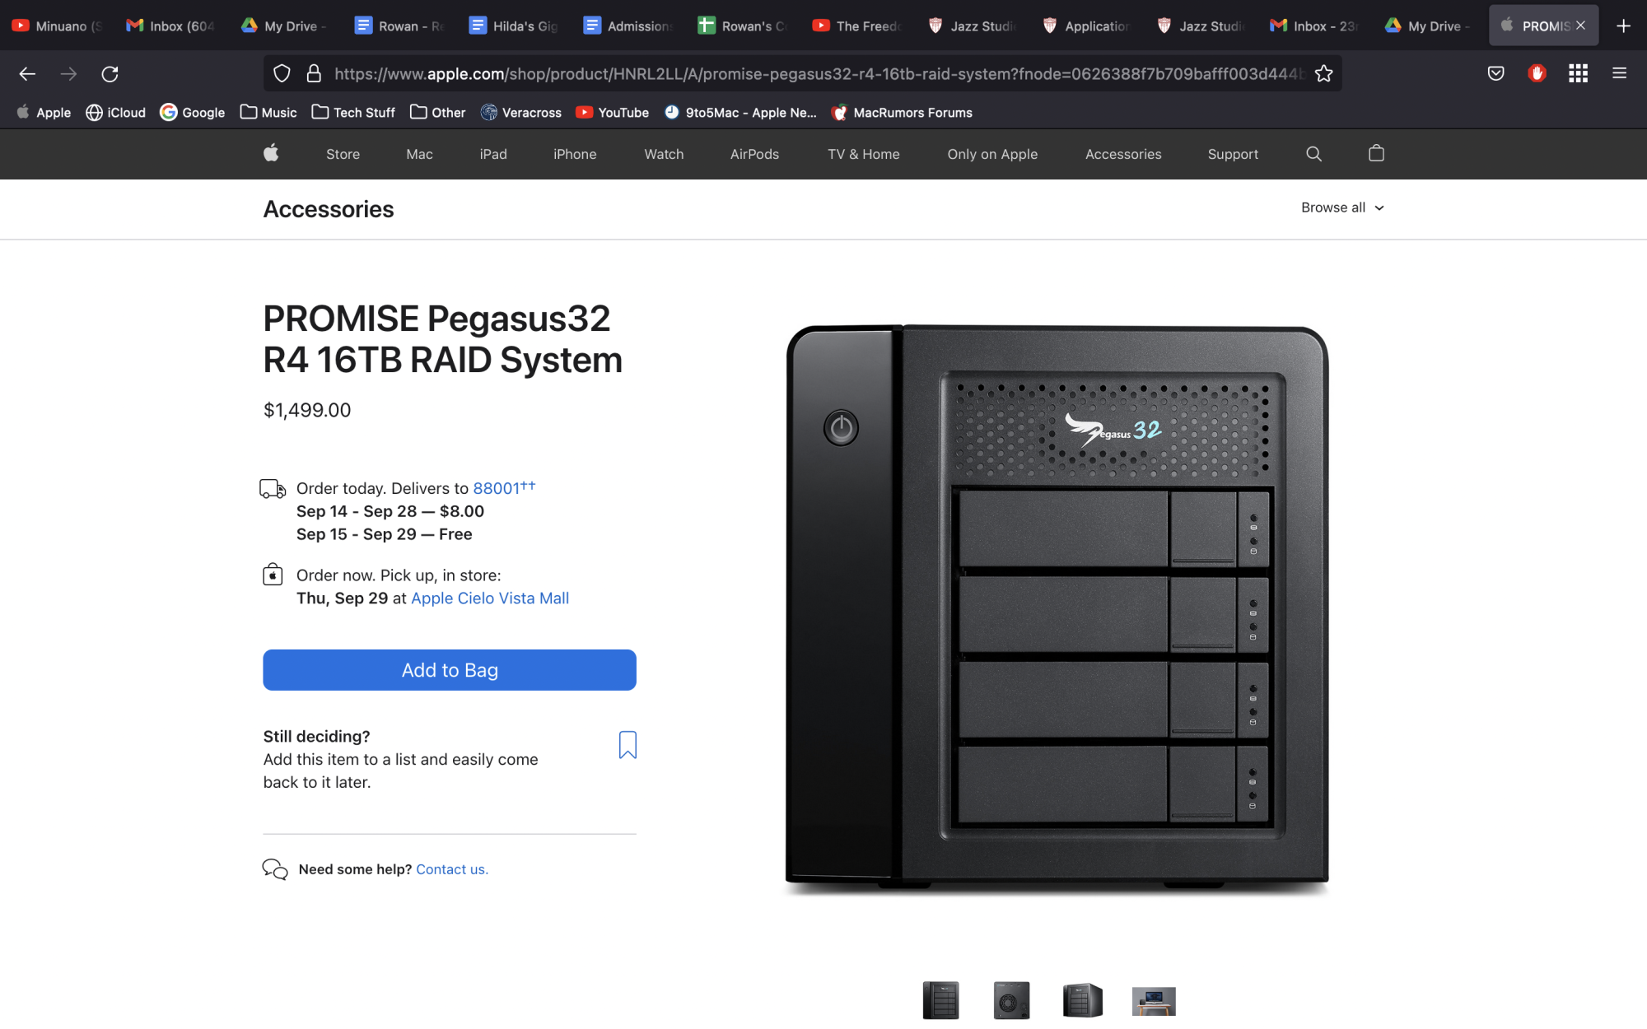Click the Apple logo in site navigation

tap(271, 154)
